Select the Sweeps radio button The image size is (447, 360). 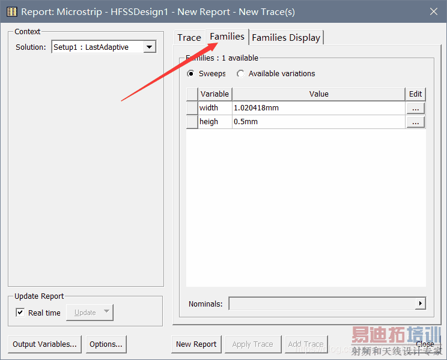190,74
